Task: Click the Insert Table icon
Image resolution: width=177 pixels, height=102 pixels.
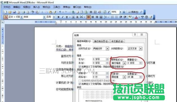Action: click(82, 12)
